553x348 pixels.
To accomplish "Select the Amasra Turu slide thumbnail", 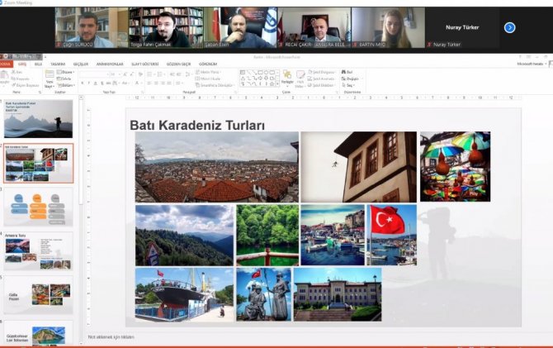I will (x=38, y=250).
